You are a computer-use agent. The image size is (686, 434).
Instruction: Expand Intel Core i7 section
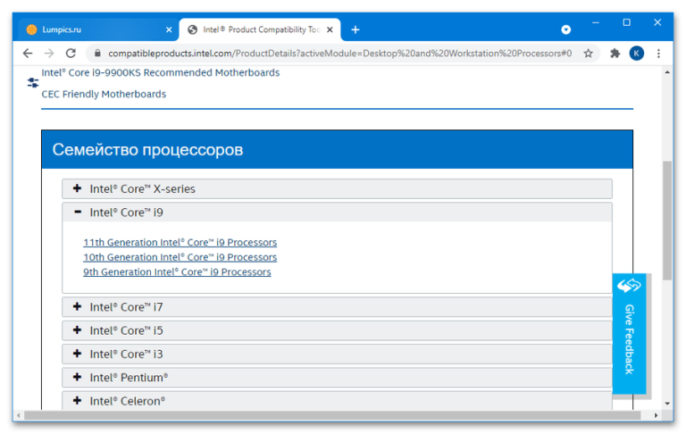click(x=337, y=307)
